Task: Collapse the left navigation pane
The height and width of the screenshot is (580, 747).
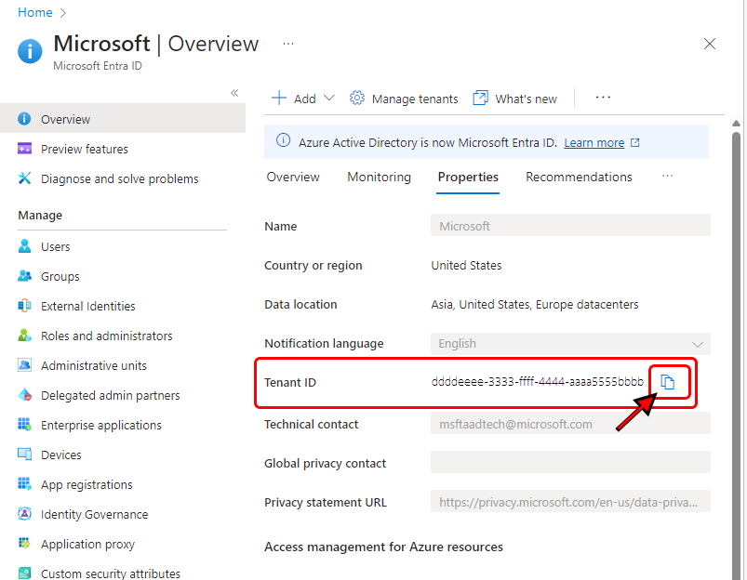Action: (234, 93)
